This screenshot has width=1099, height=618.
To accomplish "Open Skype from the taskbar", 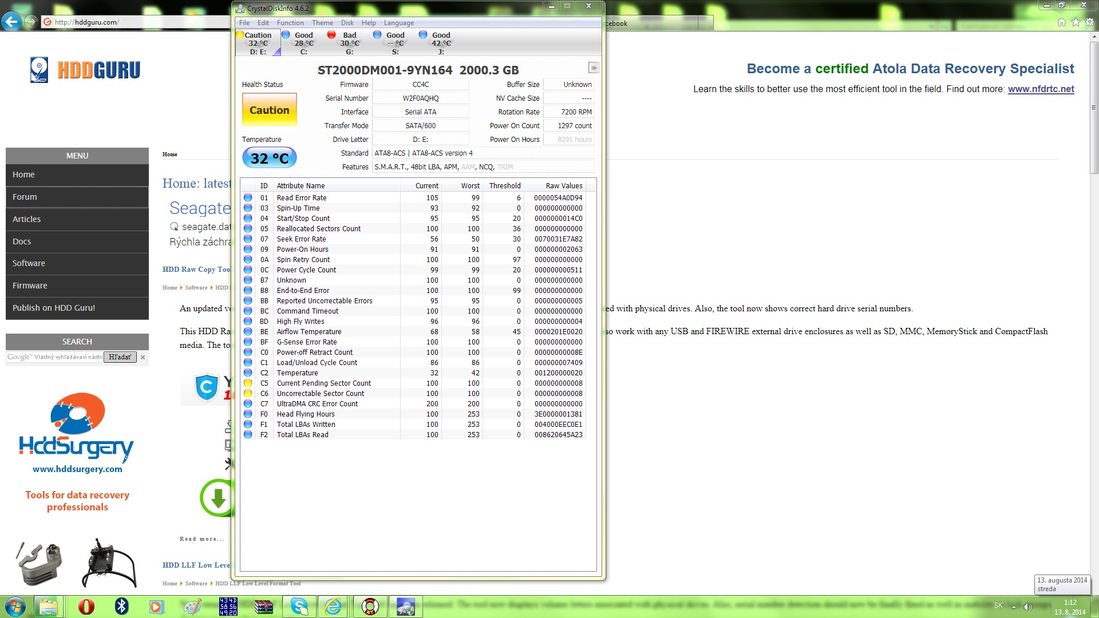I will pyautogui.click(x=299, y=607).
